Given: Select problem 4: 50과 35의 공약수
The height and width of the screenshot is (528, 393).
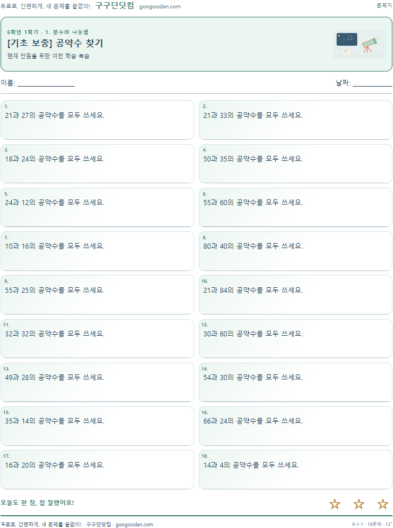Looking at the screenshot, I should pos(295,164).
